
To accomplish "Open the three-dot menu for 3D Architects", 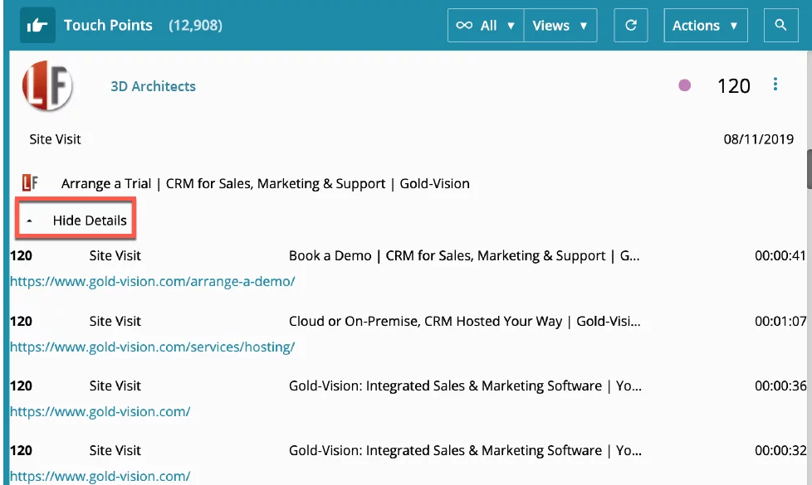I will pos(775,85).
